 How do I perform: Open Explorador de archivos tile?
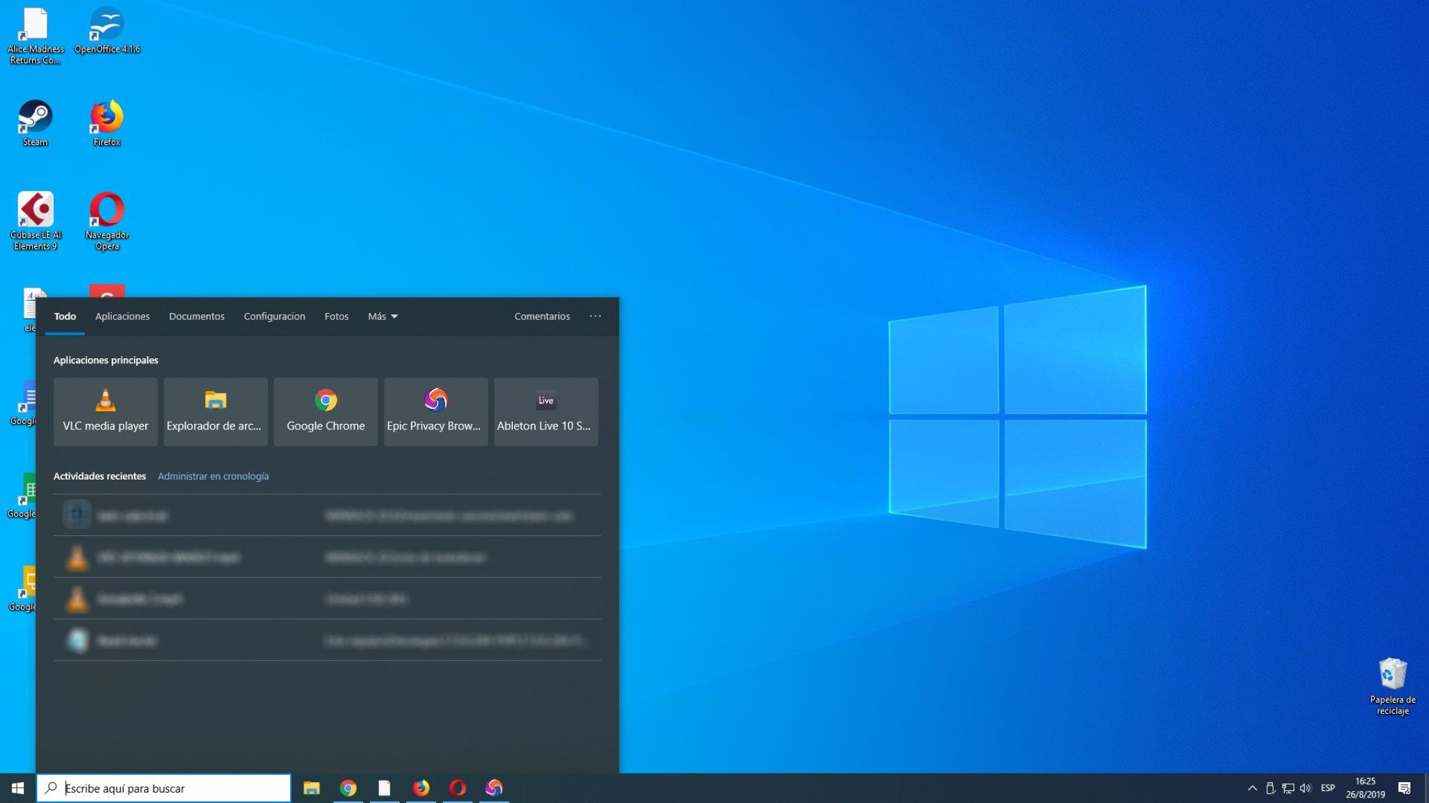[x=215, y=411]
